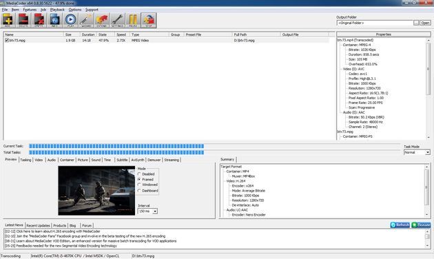Click the Delete toolbar icon
Viewport: 434px width, 259px height.
[x=23, y=20]
